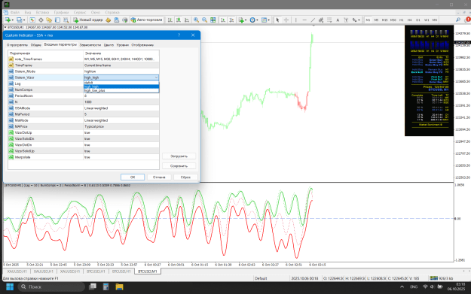Switch chart to bar chart icon

170,20
